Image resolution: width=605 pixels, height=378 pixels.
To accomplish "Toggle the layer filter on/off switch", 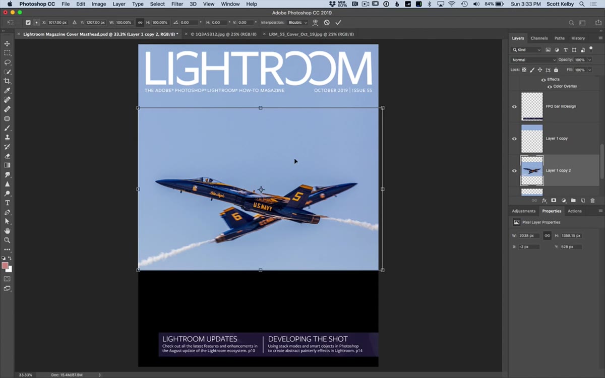I will pyautogui.click(x=591, y=49).
